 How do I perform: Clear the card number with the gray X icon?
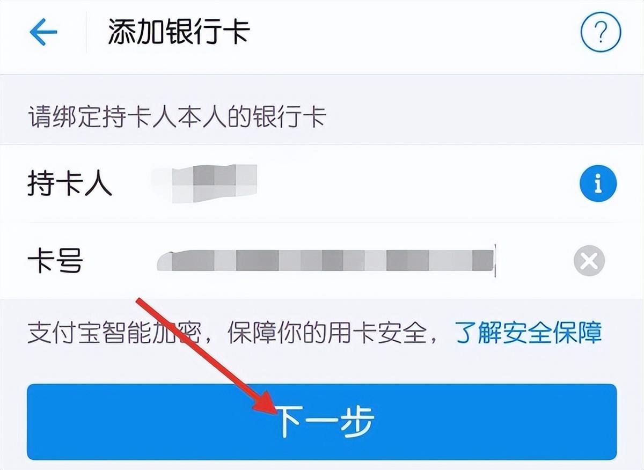point(589,261)
